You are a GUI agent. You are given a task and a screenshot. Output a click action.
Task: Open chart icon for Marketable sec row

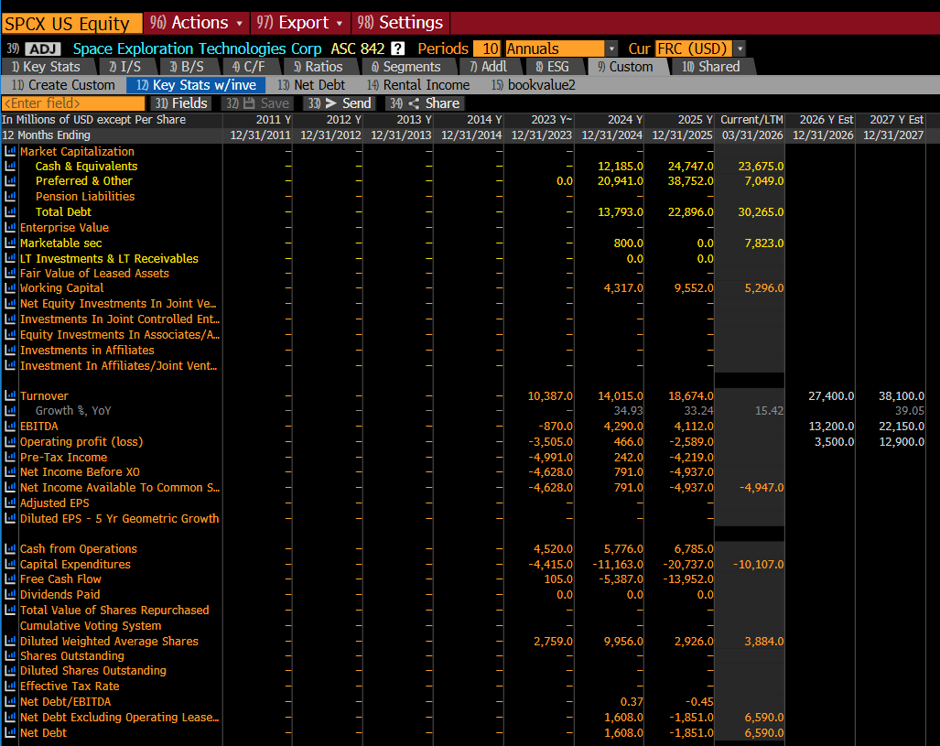tap(10, 243)
